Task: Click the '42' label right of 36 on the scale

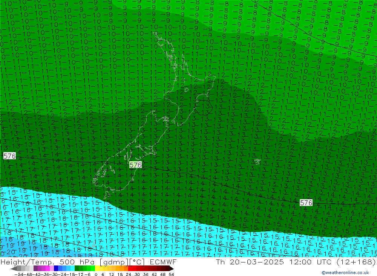Action: 154,274
